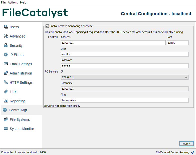Click the System Monitor icon
Viewport: 196px width, 155px height.
(x=6, y=128)
